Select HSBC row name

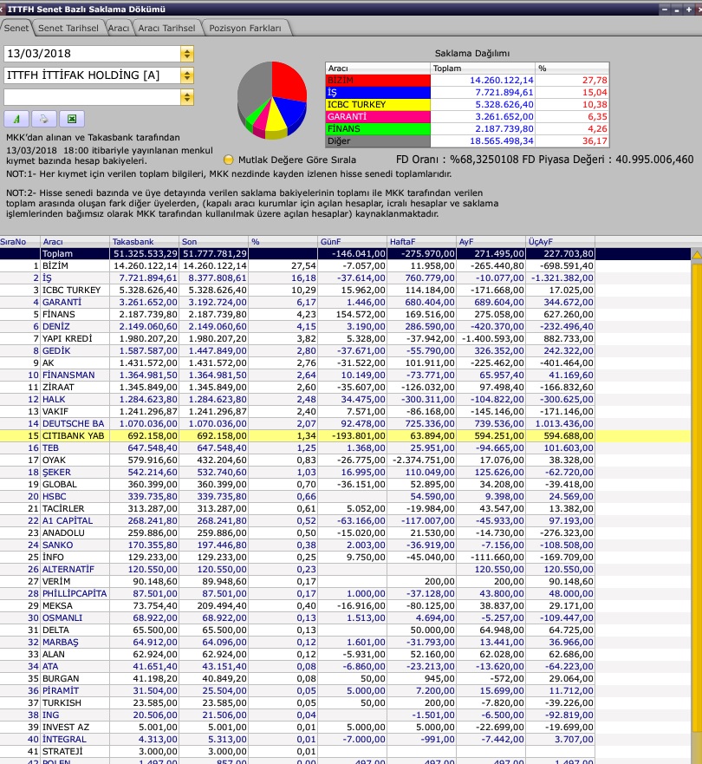point(54,497)
